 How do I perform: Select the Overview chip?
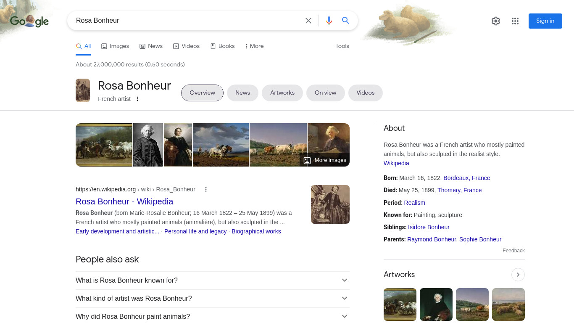coord(202,93)
